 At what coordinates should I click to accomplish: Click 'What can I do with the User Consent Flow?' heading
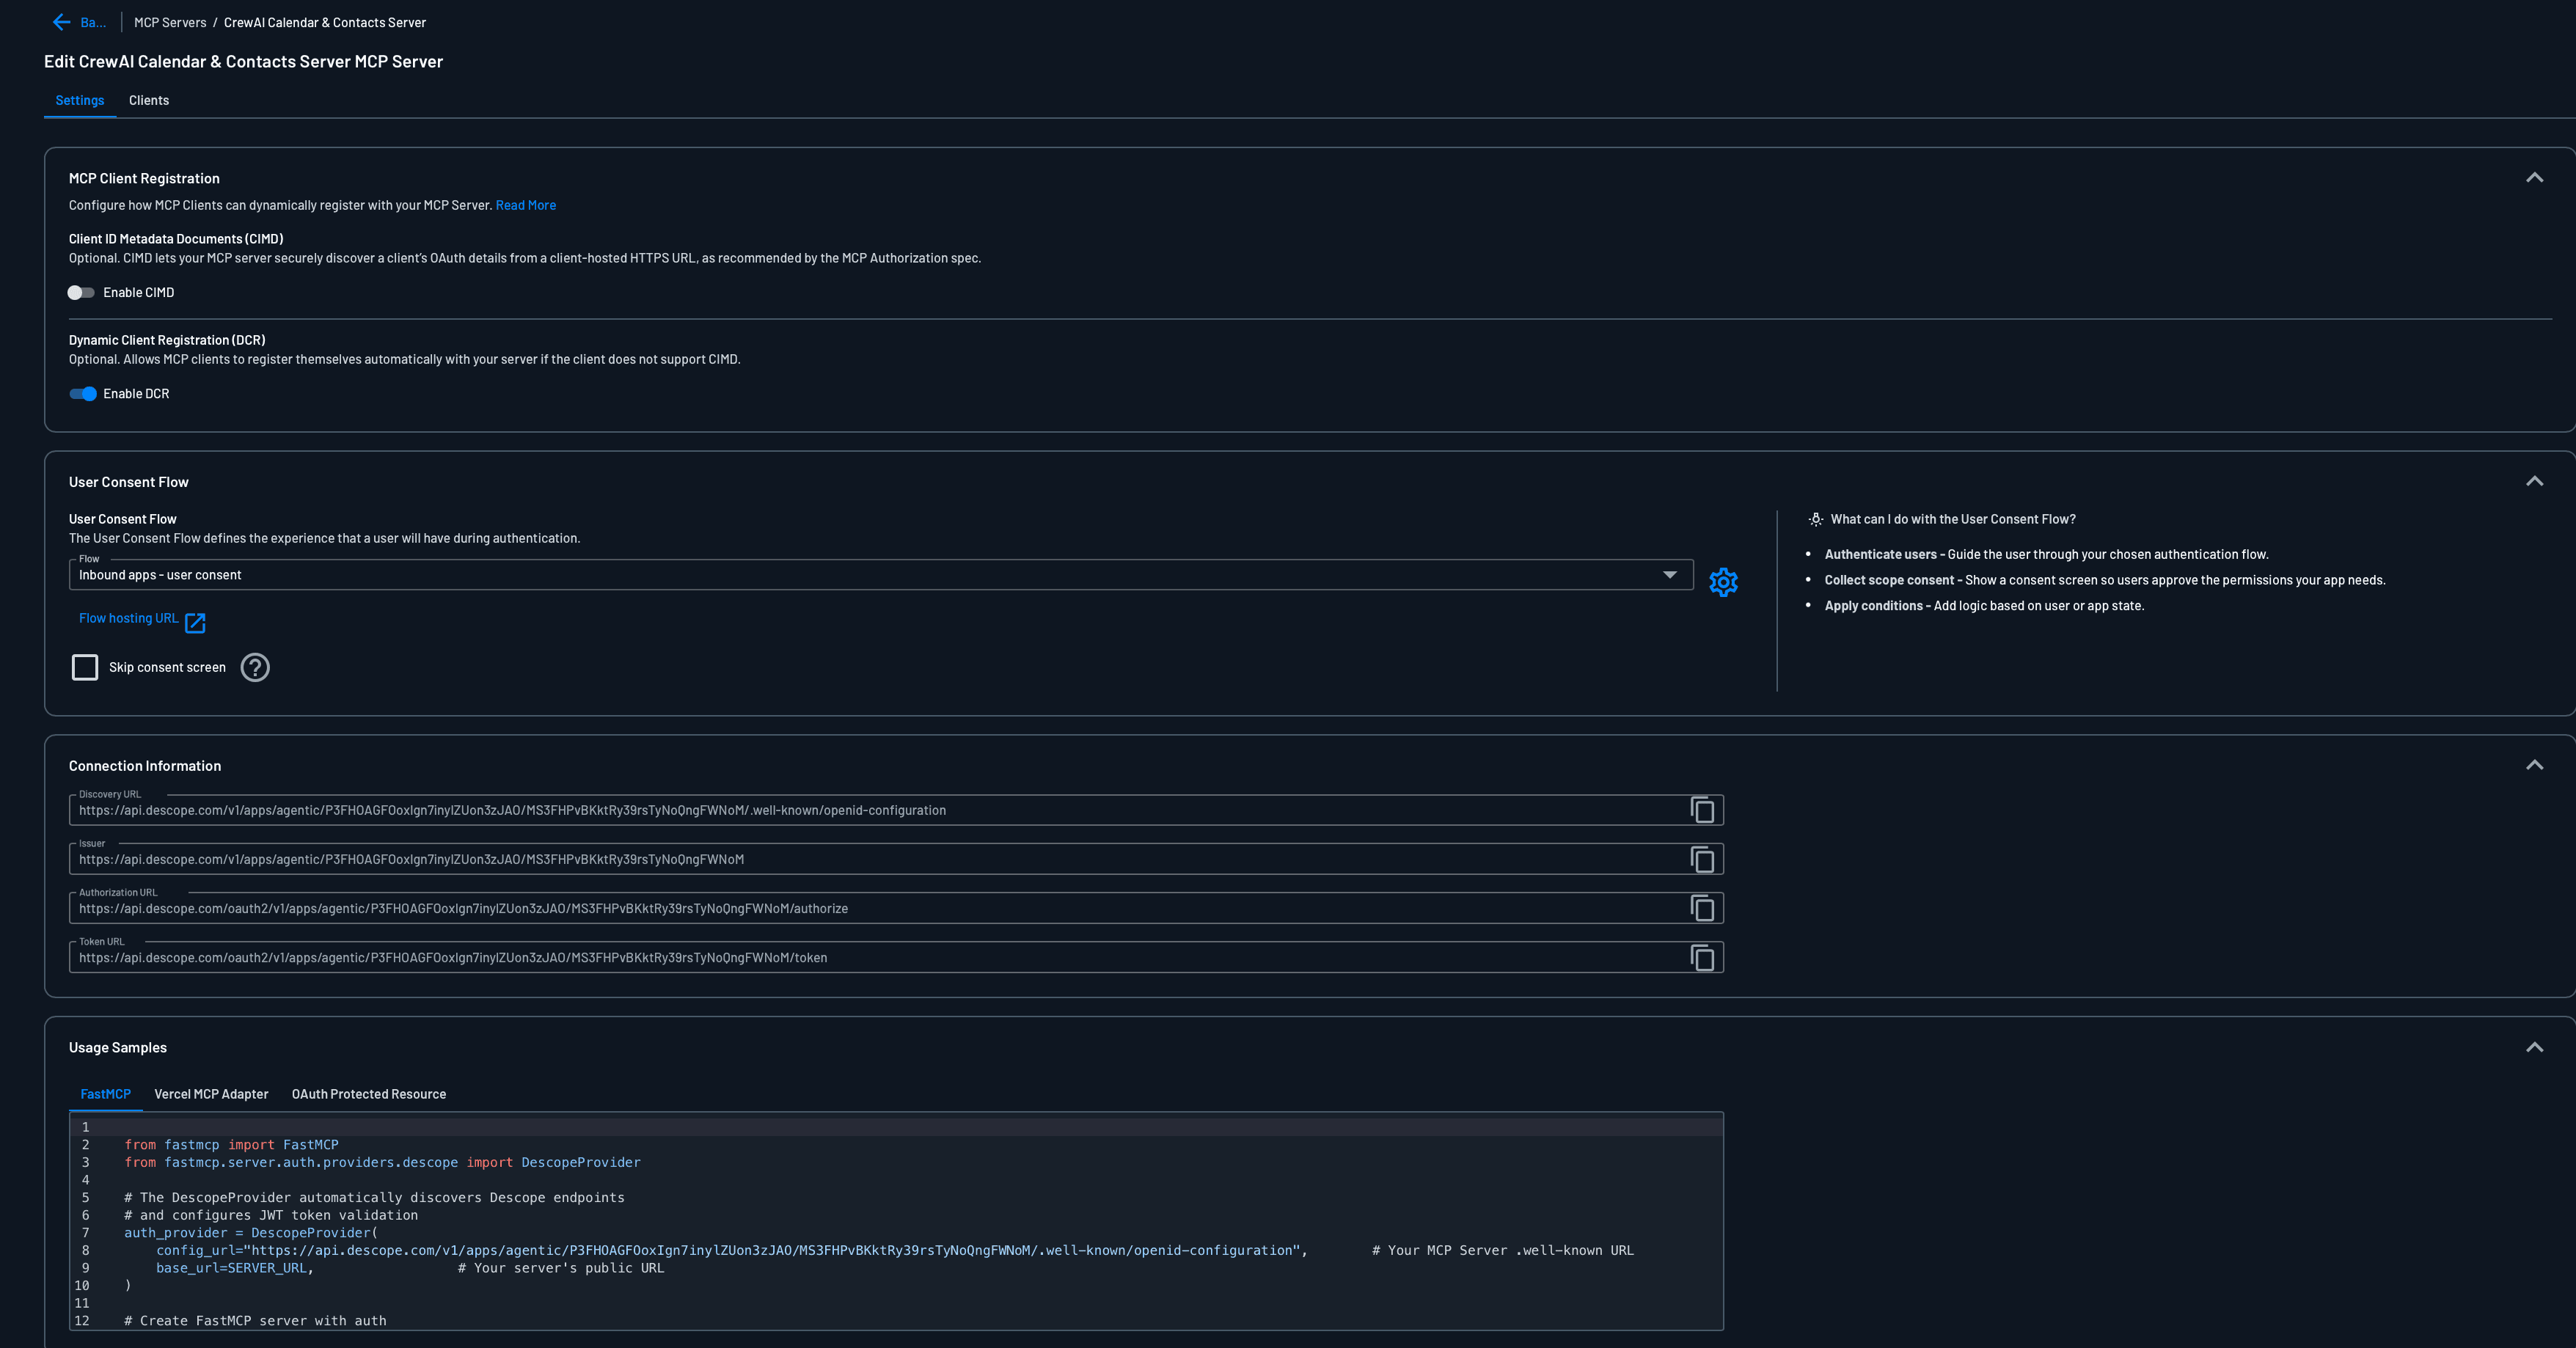point(1953,519)
